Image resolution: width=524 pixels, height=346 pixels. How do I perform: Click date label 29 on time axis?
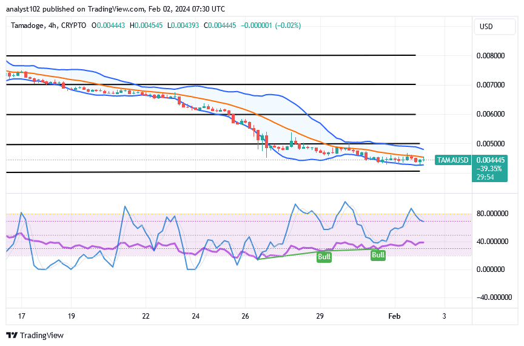pos(320,316)
